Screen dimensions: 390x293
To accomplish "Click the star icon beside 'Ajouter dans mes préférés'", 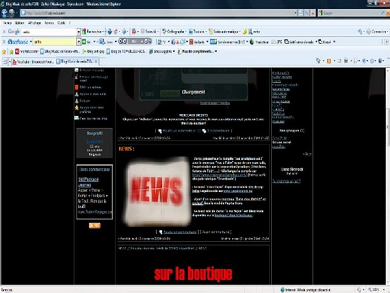I will point(77,107).
